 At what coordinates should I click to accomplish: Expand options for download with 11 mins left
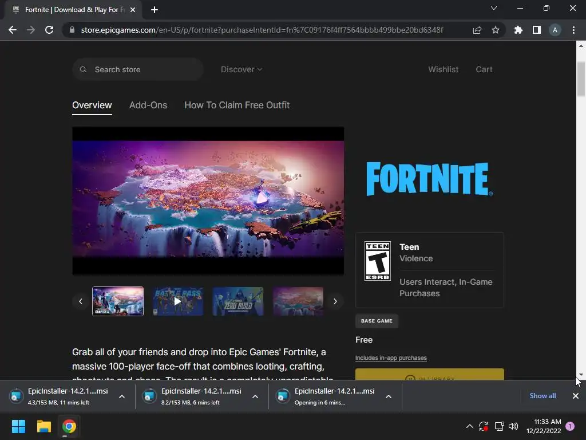pos(122,396)
